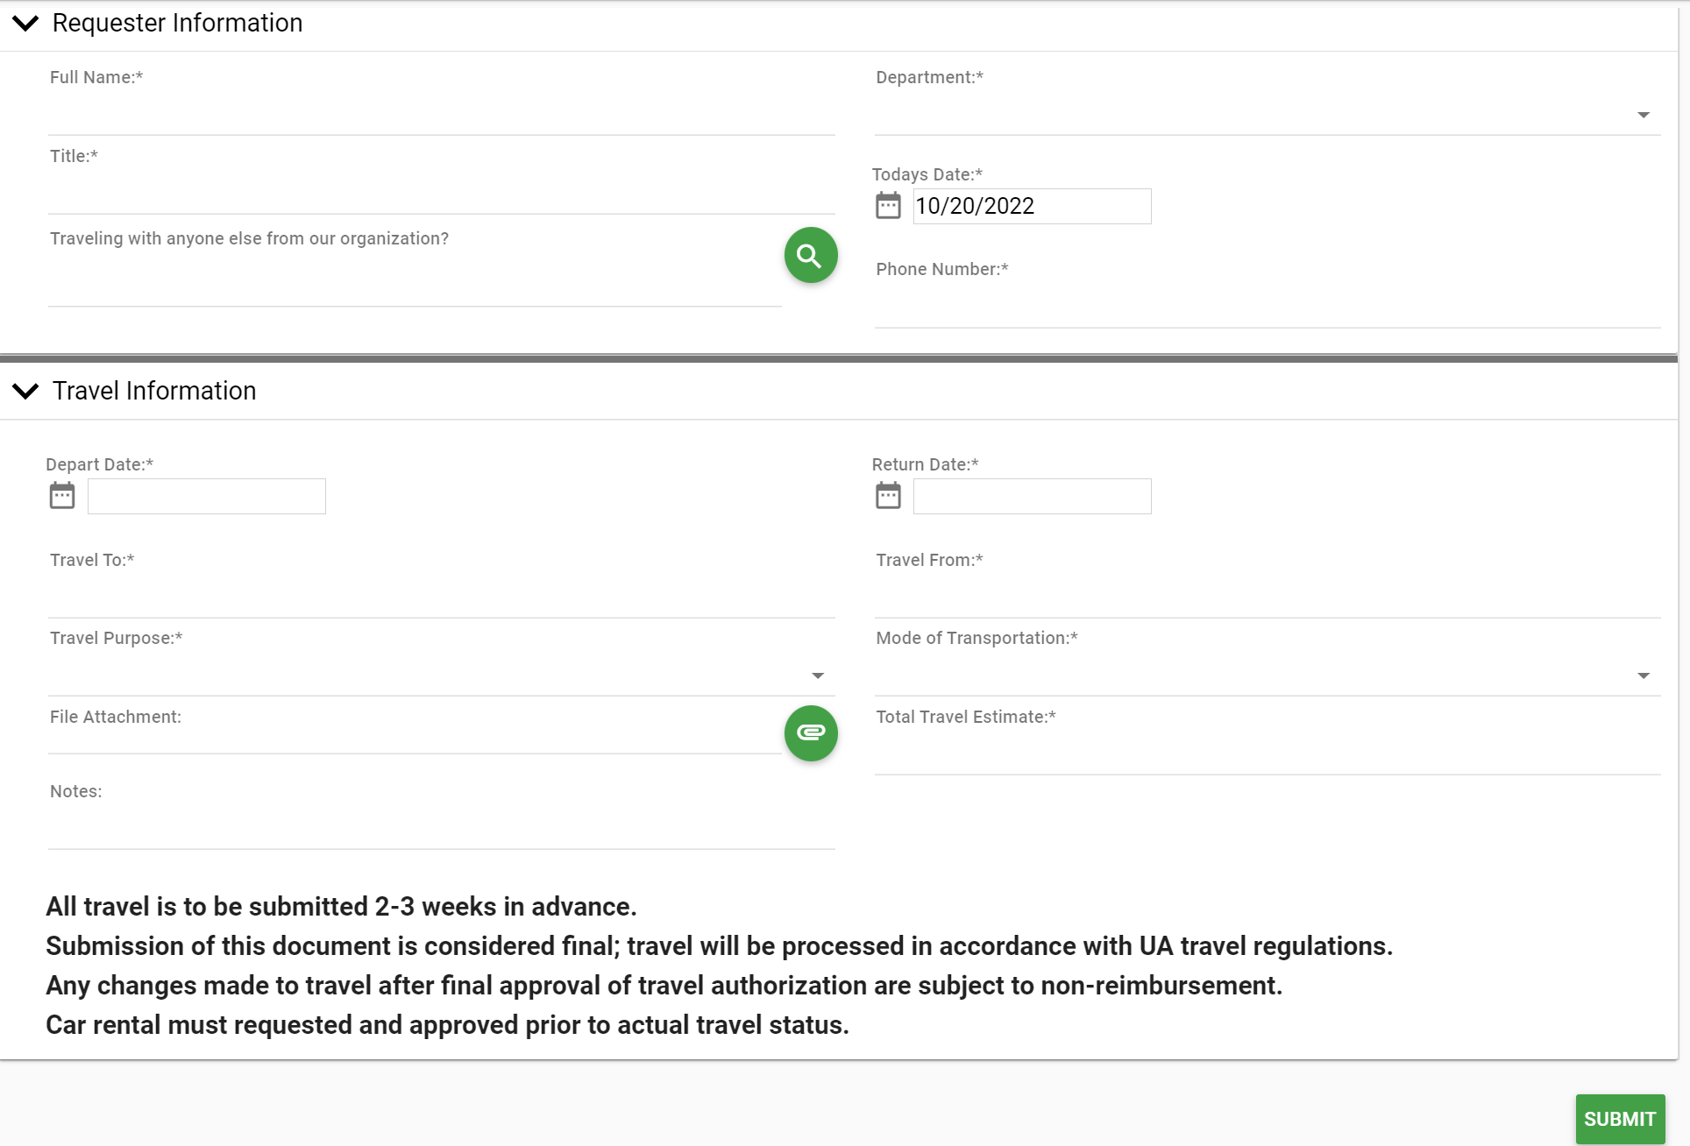Open the Mode of Transportation dropdown
This screenshot has width=1690, height=1146.
1267,676
